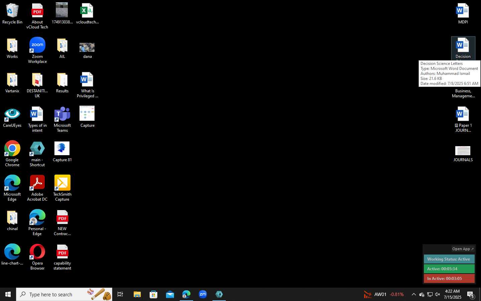
Task: Select the NEW Contrac PDF file
Action: click(62, 223)
